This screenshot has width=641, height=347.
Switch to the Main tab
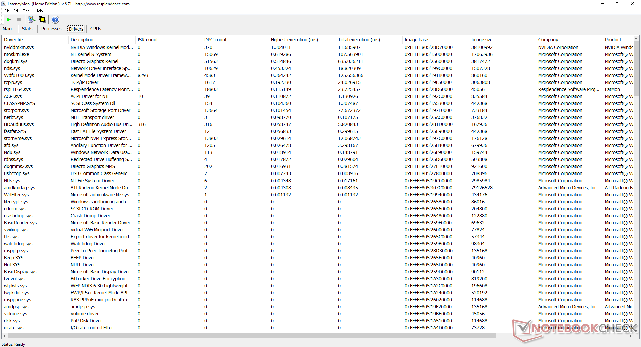[x=7, y=29]
